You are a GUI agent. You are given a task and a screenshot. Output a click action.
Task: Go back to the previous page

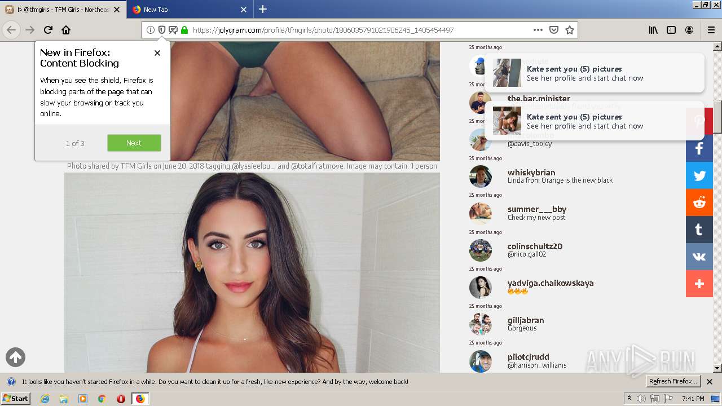pos(11,30)
